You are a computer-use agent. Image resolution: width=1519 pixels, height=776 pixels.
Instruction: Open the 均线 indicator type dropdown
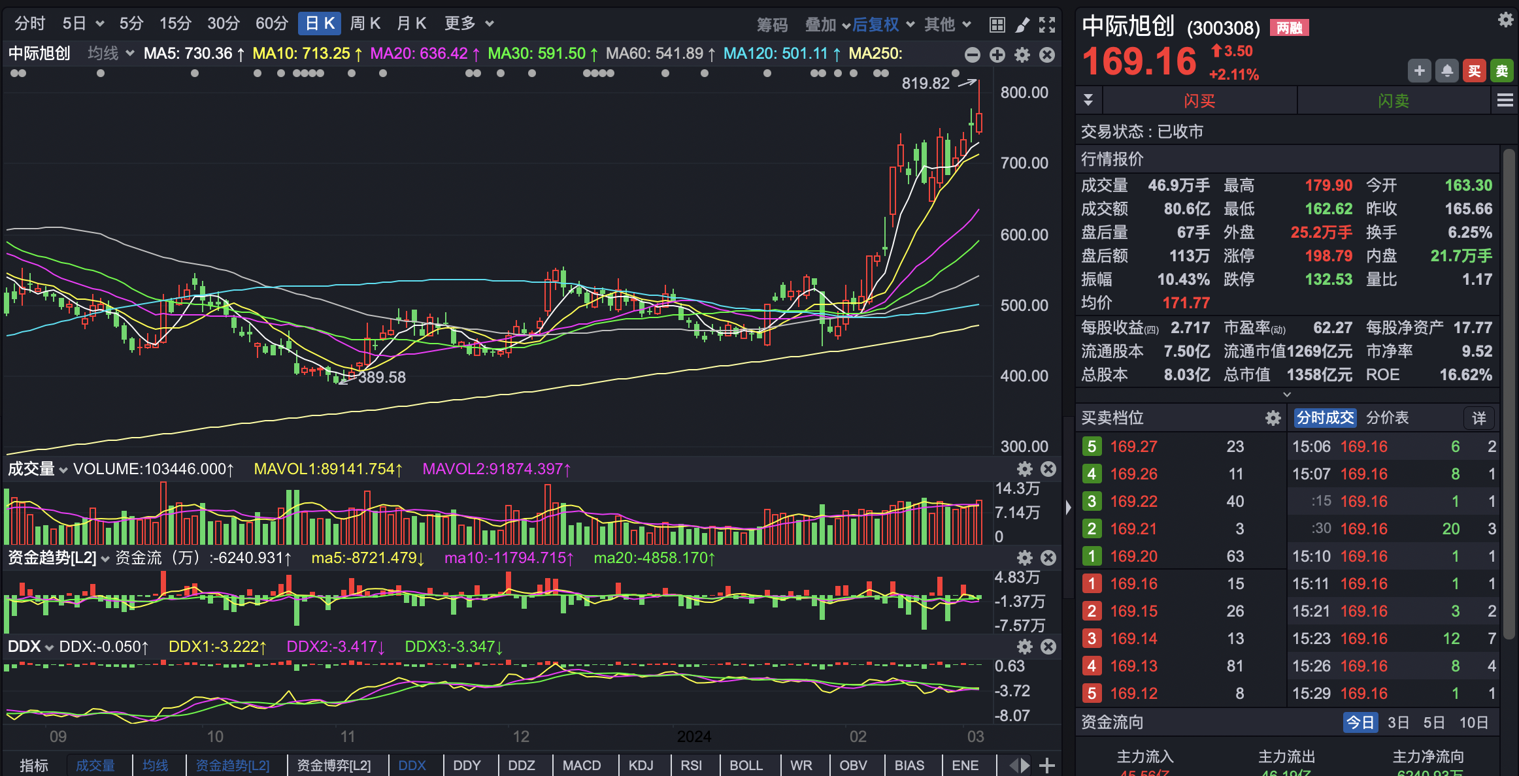110,54
